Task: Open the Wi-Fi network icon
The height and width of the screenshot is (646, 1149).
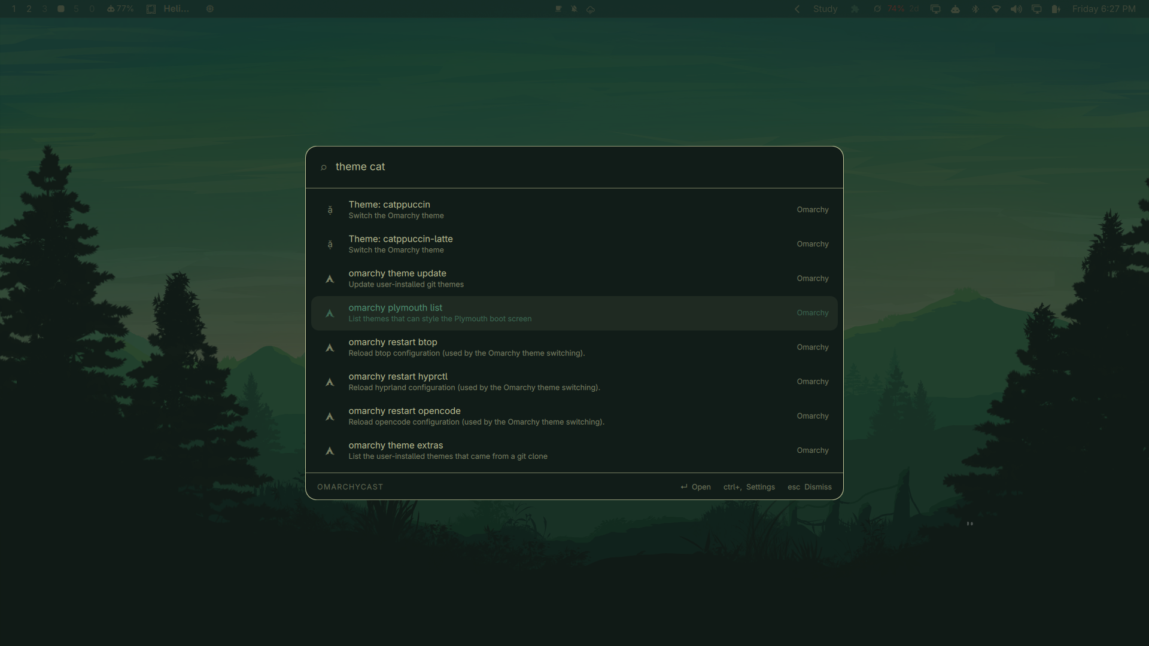Action: click(996, 9)
